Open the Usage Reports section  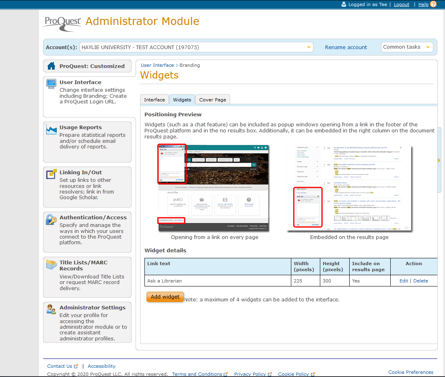pos(87,142)
